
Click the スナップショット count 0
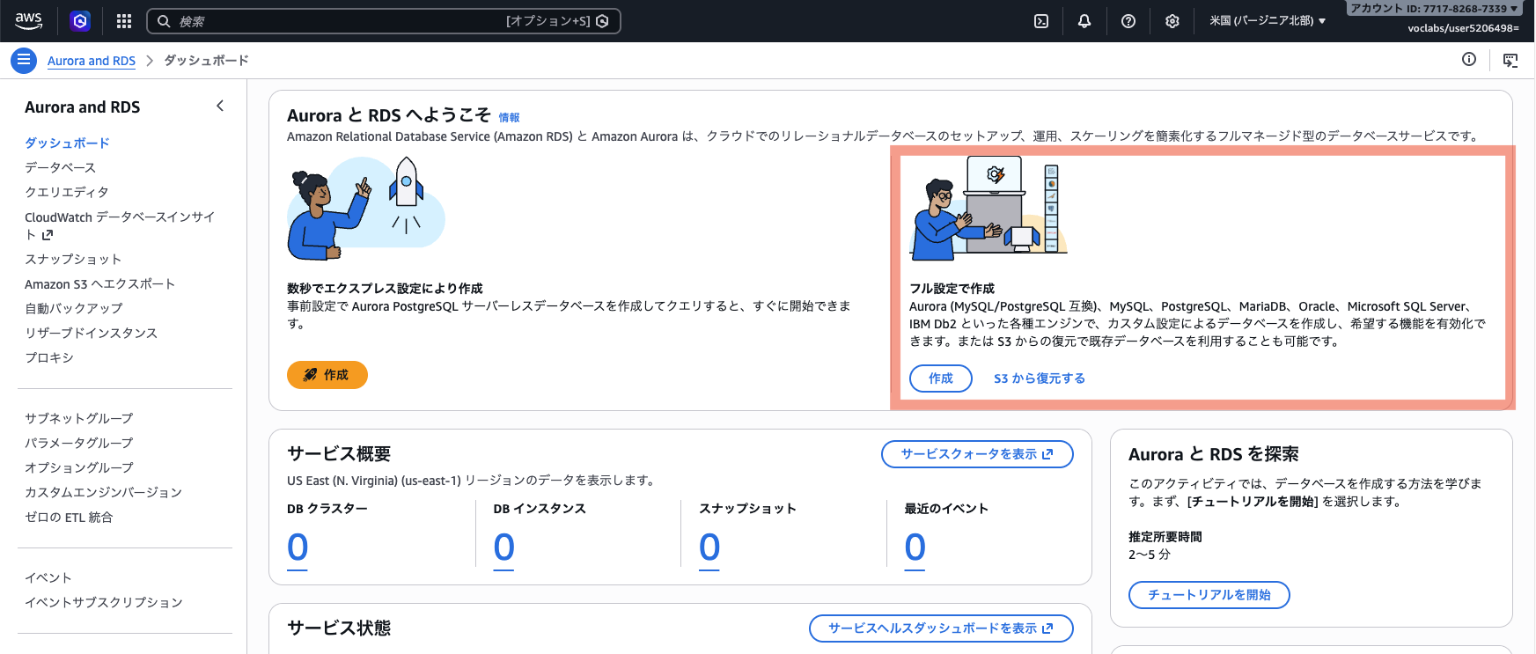pyautogui.click(x=709, y=547)
